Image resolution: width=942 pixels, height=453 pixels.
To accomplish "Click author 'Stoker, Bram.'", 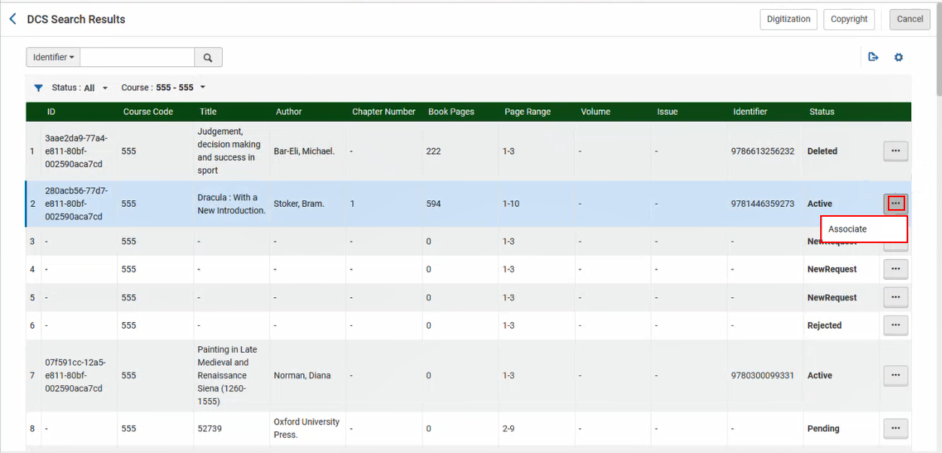I will tap(299, 204).
